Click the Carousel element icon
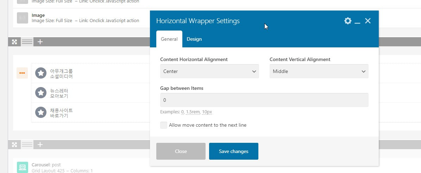The width and height of the screenshot is (421, 173). [22, 167]
